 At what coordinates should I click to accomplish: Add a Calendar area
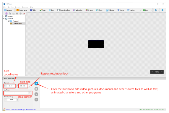110,10
